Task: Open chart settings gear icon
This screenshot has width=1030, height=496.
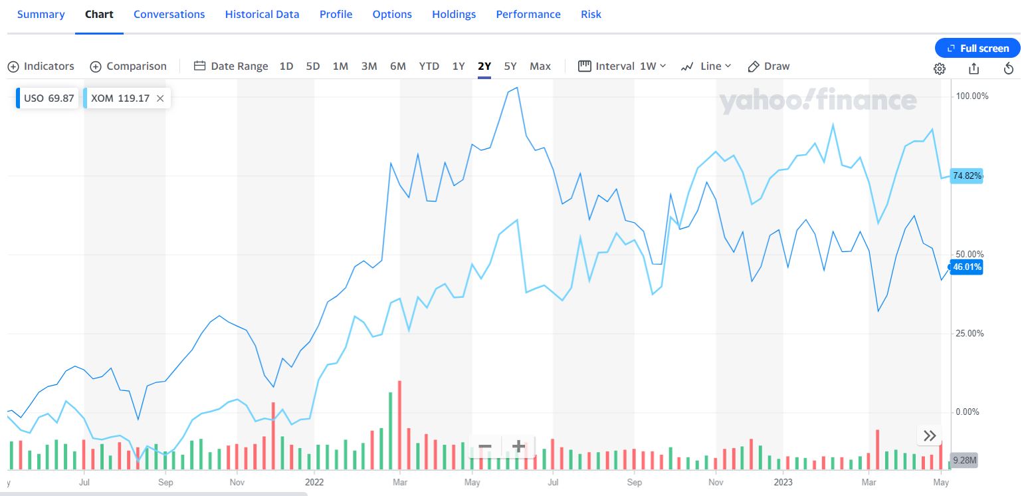Action: [939, 68]
